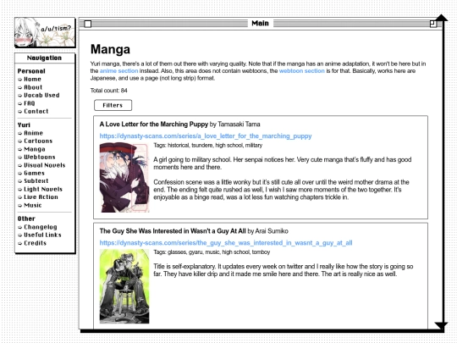This screenshot has width=457, height=343.
Task: Open Vocab Used in the sidebar
Action: pyautogui.click(x=41, y=96)
